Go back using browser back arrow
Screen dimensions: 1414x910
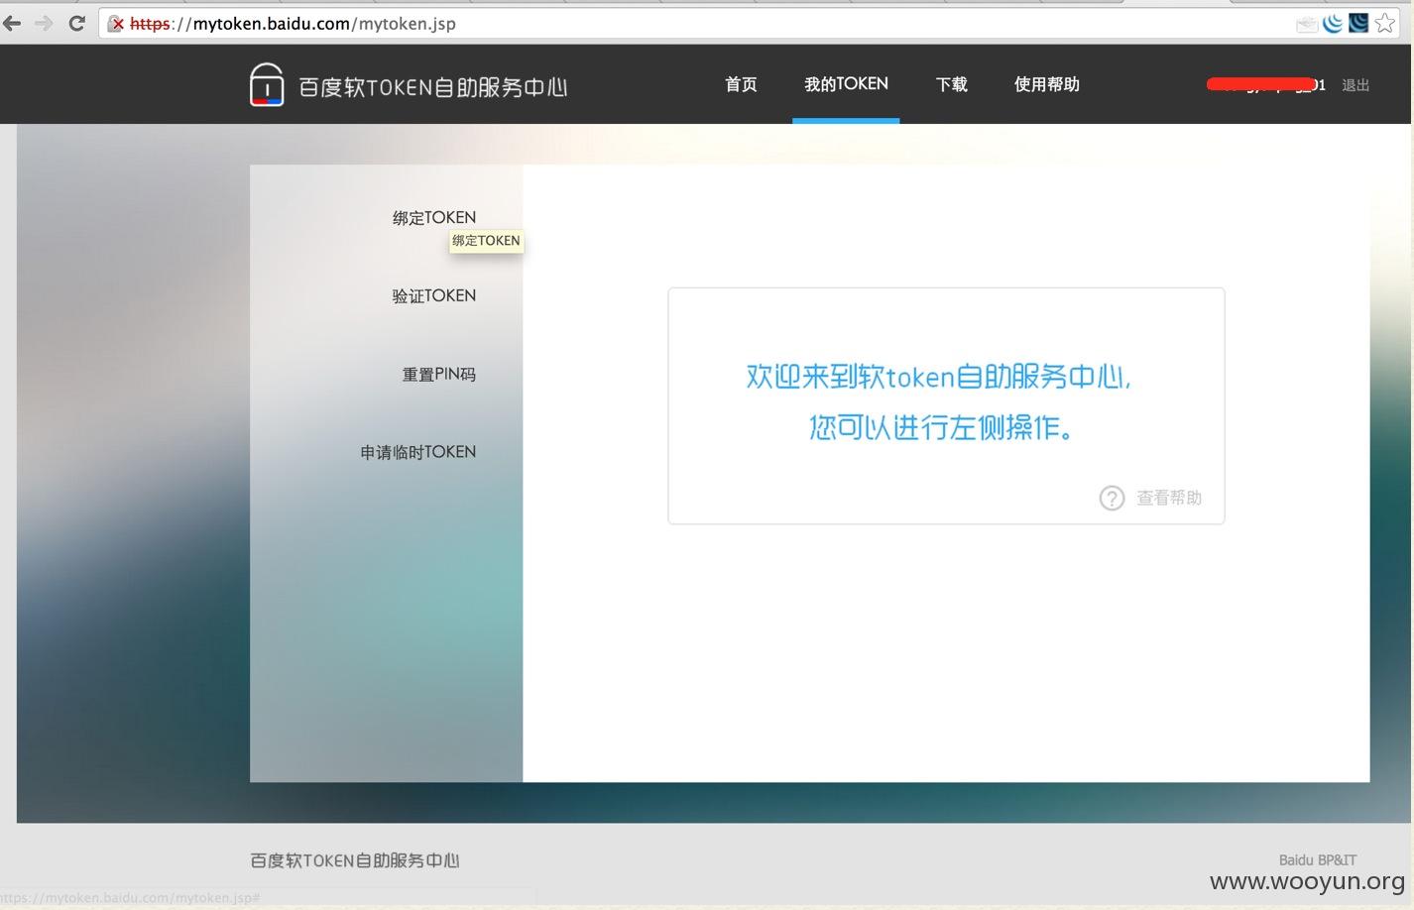(12, 23)
